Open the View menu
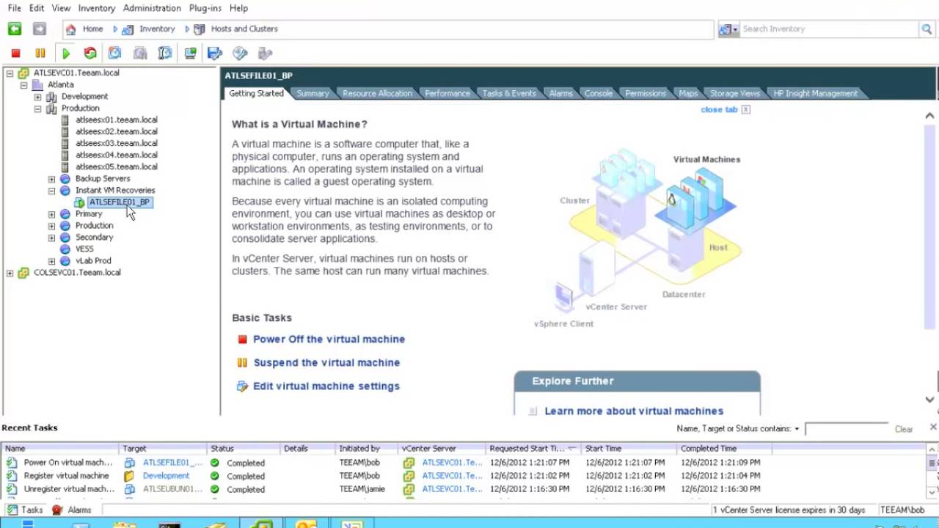The height and width of the screenshot is (528, 939). point(62,8)
